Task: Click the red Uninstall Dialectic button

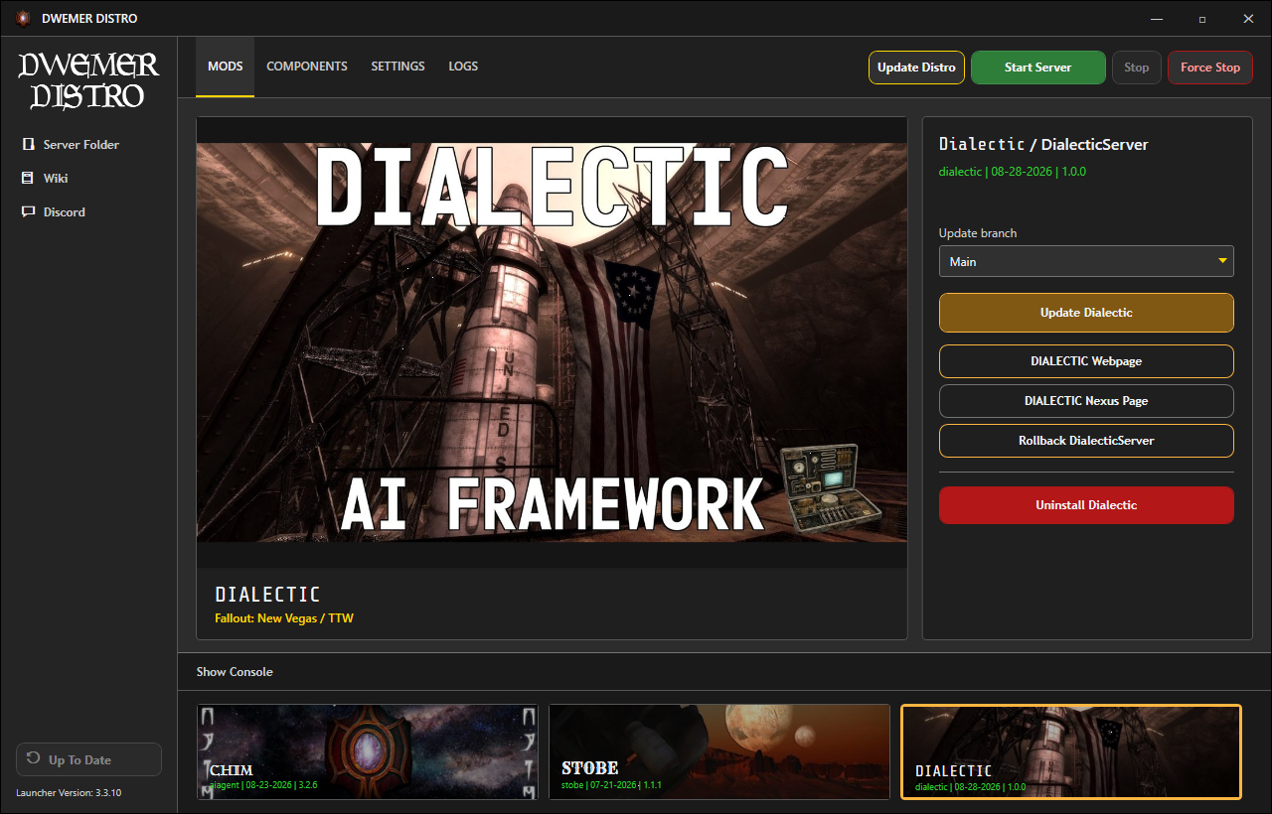Action: click(x=1086, y=505)
